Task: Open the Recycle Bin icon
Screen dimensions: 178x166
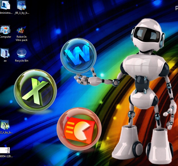Action: click(x=21, y=53)
